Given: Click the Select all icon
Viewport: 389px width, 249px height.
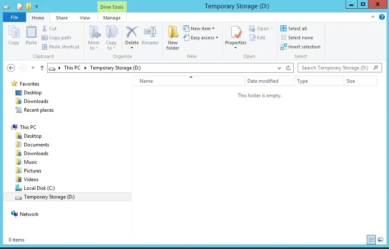Looking at the screenshot, I should pyautogui.click(x=284, y=29).
